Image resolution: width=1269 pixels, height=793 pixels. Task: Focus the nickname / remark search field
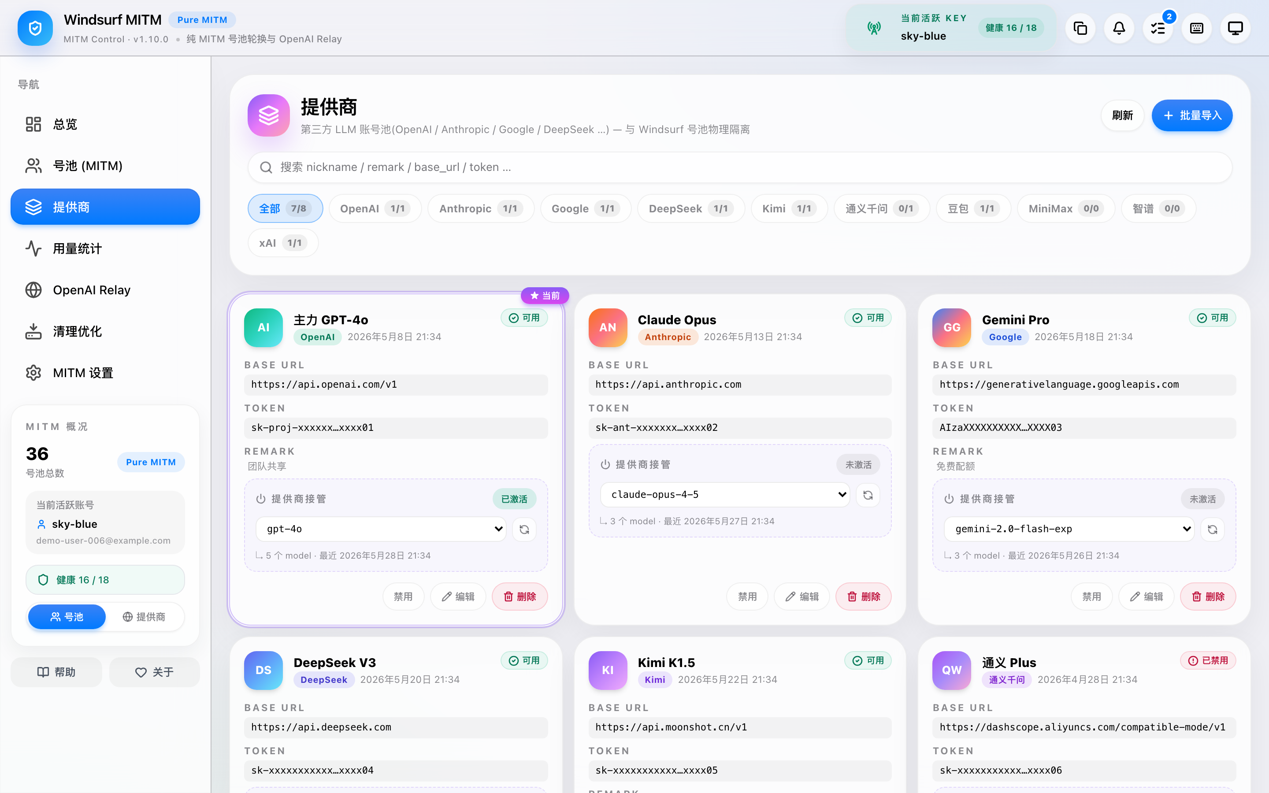coord(740,167)
